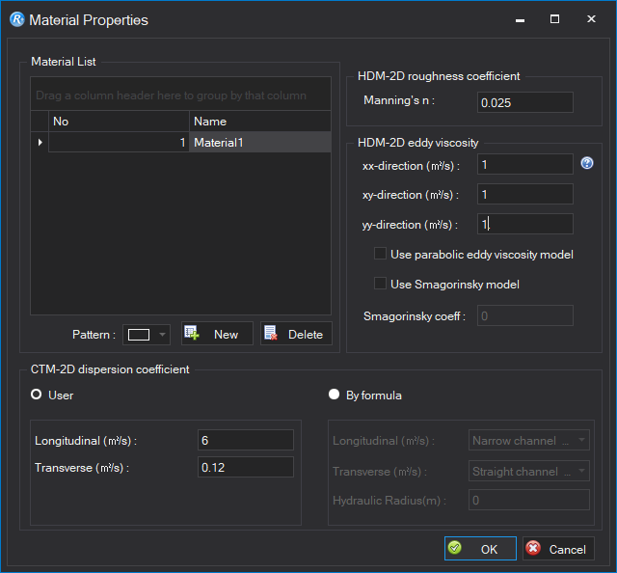Delete the selected material
Viewport: 617px width, 573px height.
(x=296, y=334)
